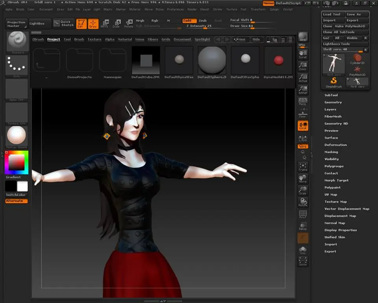Image resolution: width=378 pixels, height=303 pixels.
Task: Select the Scale tool in top shelf
Action: click(116, 24)
